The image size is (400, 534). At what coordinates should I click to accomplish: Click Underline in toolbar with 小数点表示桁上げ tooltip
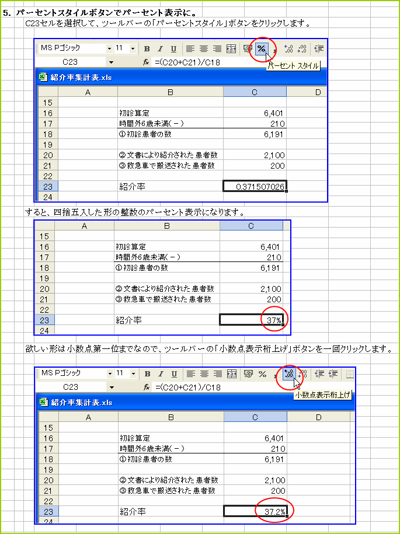click(x=174, y=374)
